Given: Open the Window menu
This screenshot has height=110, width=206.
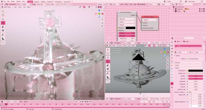Looking at the screenshot, I should click(x=18, y=2).
